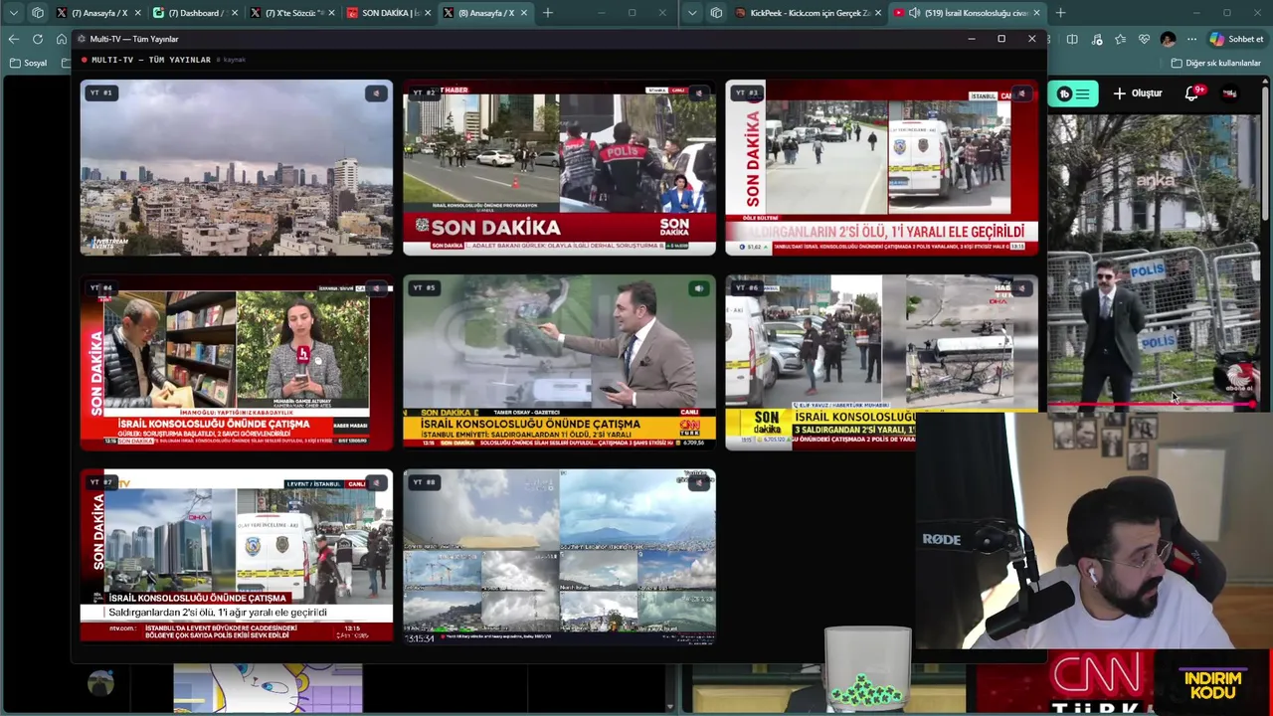Switch to the KickPeek tab
1273x716 pixels.
click(807, 13)
